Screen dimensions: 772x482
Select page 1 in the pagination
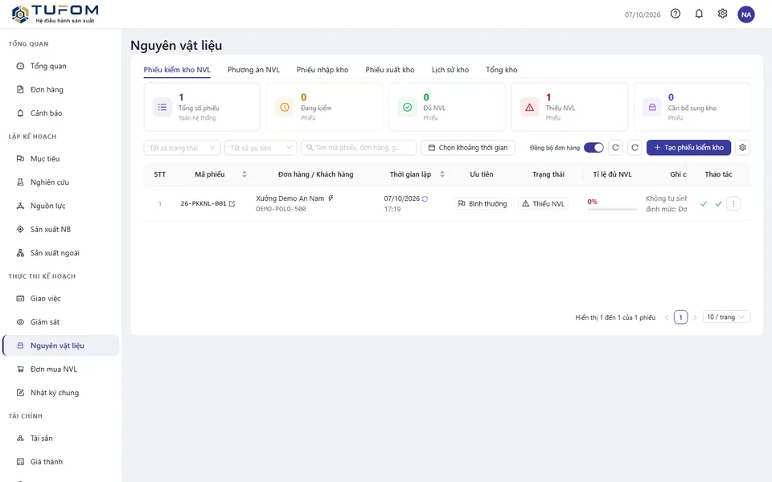click(681, 317)
